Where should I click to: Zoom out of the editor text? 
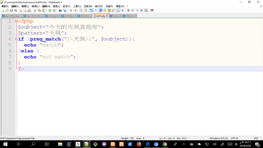coord(75,10)
